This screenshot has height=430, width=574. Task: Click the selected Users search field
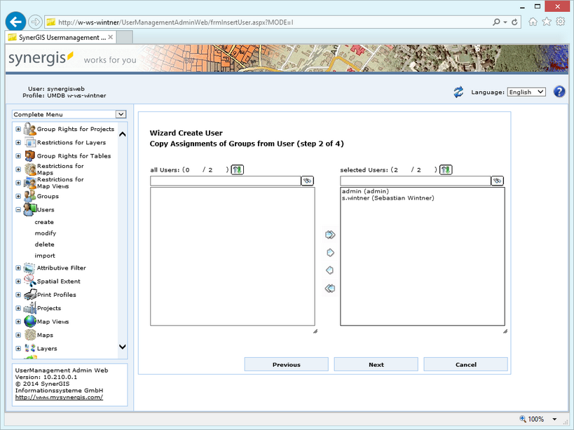[414, 180]
